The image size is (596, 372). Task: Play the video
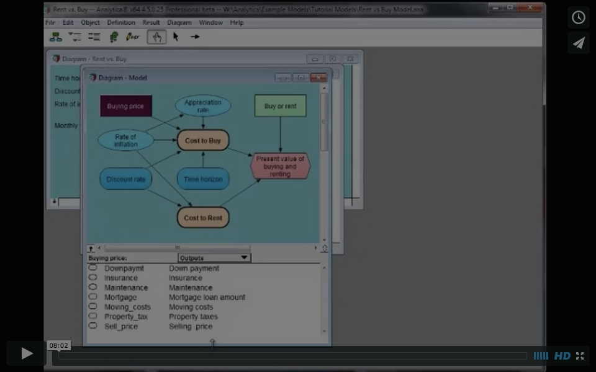[x=27, y=353]
